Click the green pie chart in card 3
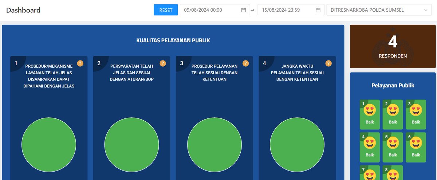Viewport: 437px width, 180px height. click(214, 144)
